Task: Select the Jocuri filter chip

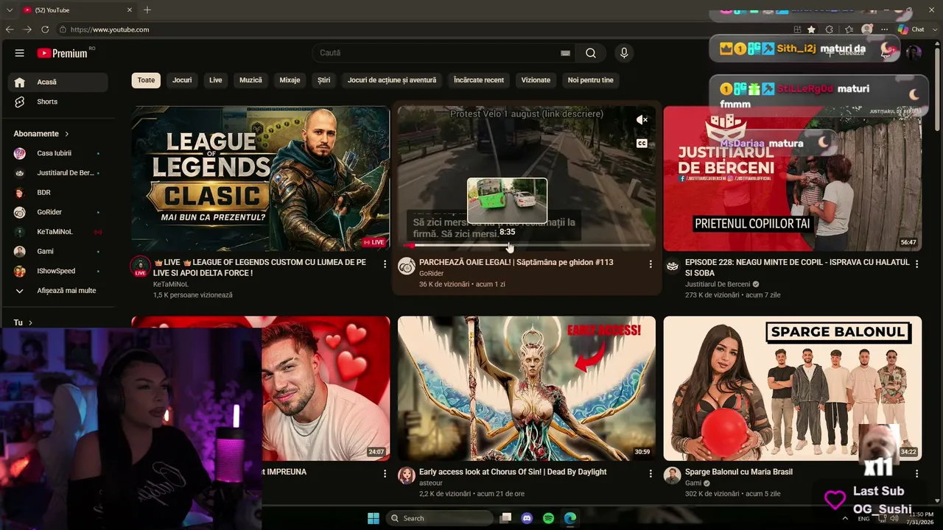Action: tap(182, 80)
